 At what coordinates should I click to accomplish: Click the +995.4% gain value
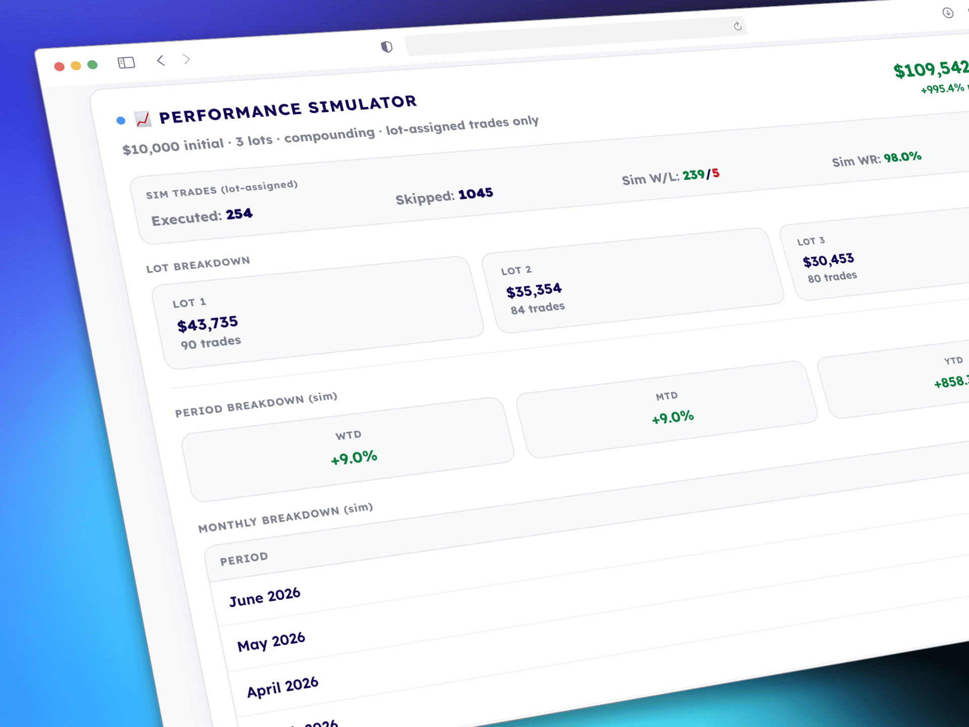[943, 89]
